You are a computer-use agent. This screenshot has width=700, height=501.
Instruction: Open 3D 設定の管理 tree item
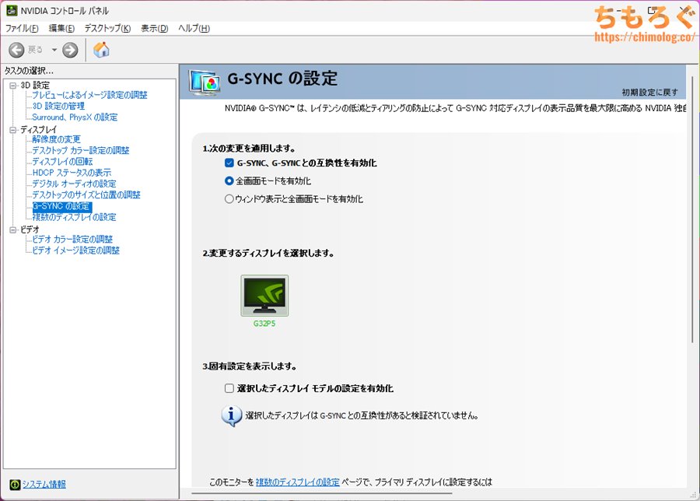click(x=58, y=106)
